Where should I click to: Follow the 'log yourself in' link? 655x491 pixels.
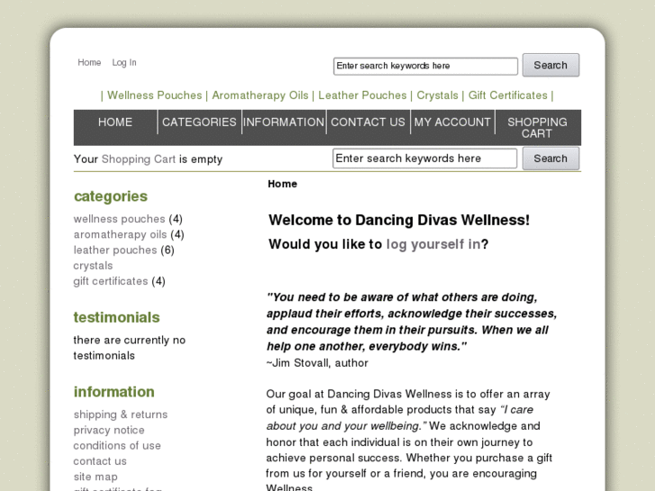pos(433,244)
